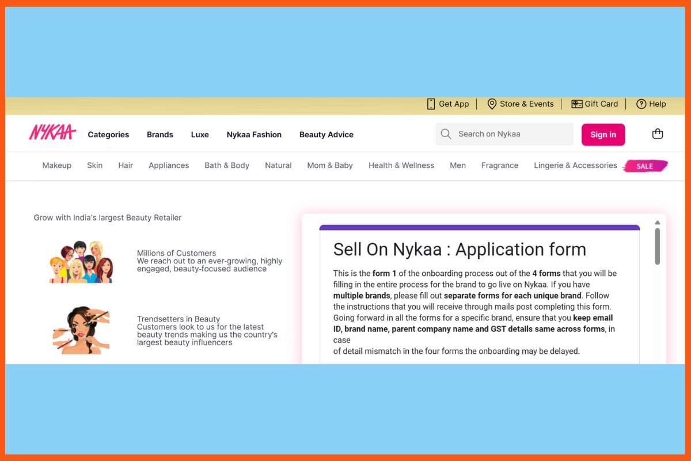The image size is (691, 461).
Task: Click the form scroll up arrow
Action: pyautogui.click(x=658, y=222)
